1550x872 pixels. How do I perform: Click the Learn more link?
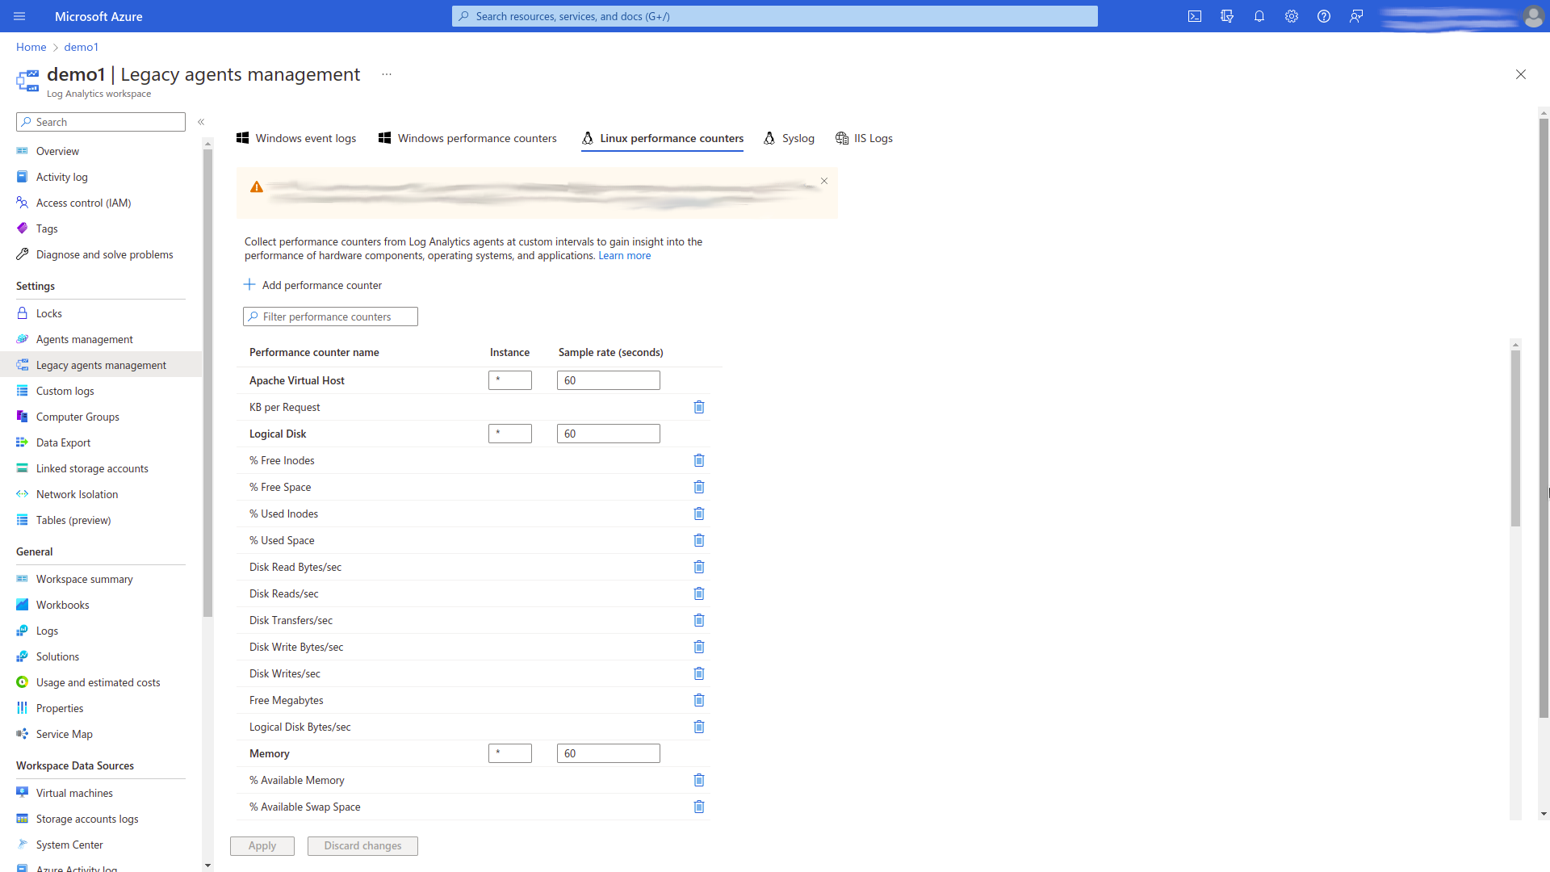(x=624, y=255)
